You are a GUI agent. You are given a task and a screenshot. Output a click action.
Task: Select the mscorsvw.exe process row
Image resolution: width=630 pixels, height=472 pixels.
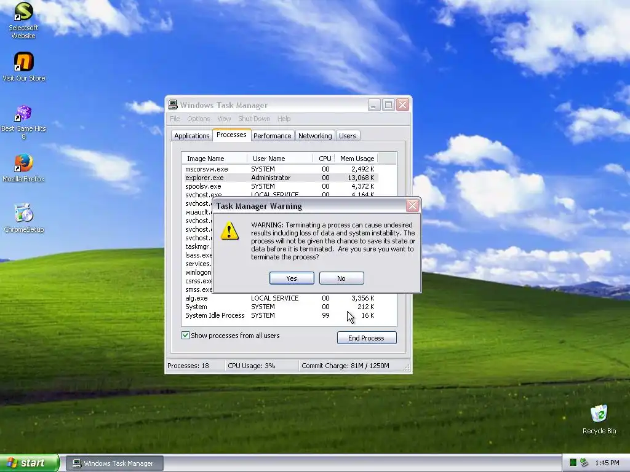point(280,169)
